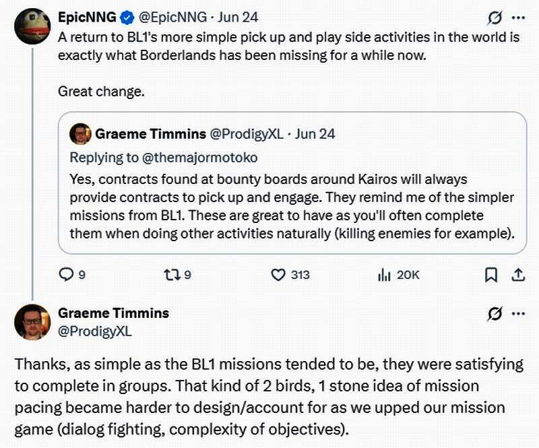Screen dimensions: 539x448
Task: Like EpicNNG's post with the heart icon
Action: 279,274
